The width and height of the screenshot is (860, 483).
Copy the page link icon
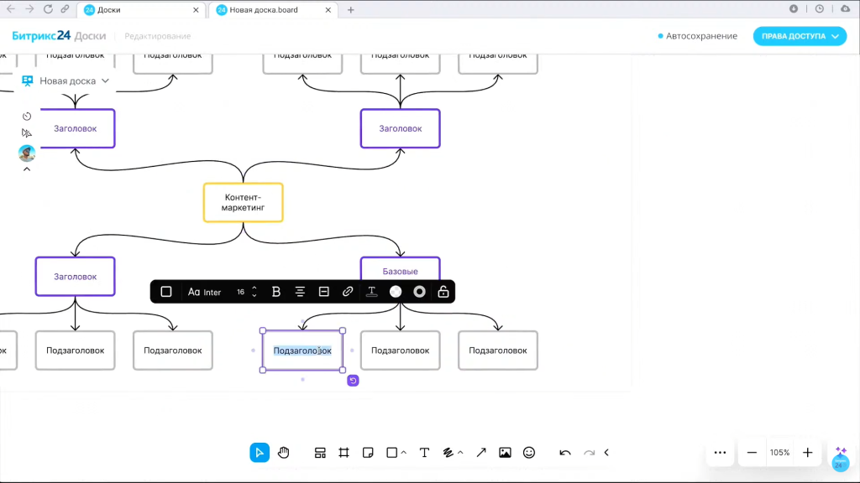(x=66, y=9)
